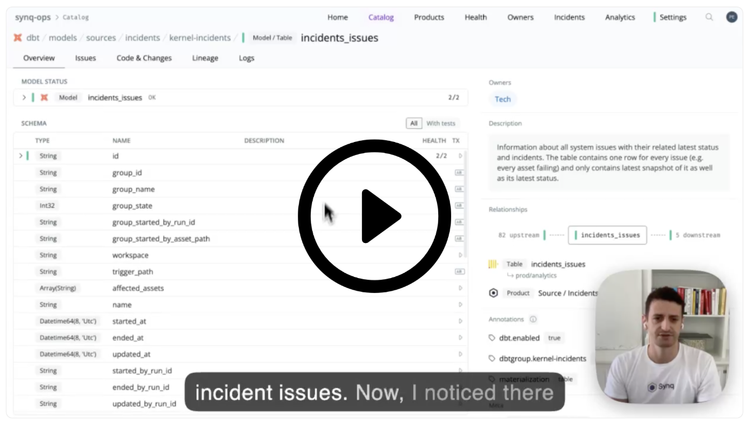Click dbt icon in Model Status row

coord(44,97)
